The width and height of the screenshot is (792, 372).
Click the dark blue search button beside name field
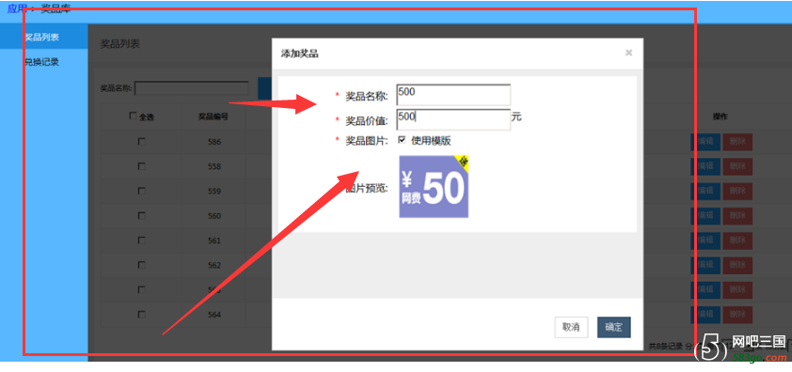click(264, 88)
